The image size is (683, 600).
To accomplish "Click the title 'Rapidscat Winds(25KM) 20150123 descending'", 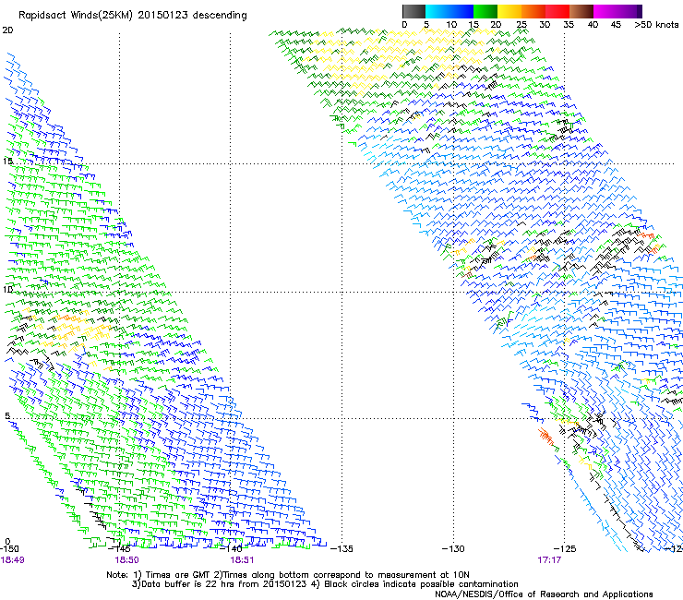I will pyautogui.click(x=132, y=16).
